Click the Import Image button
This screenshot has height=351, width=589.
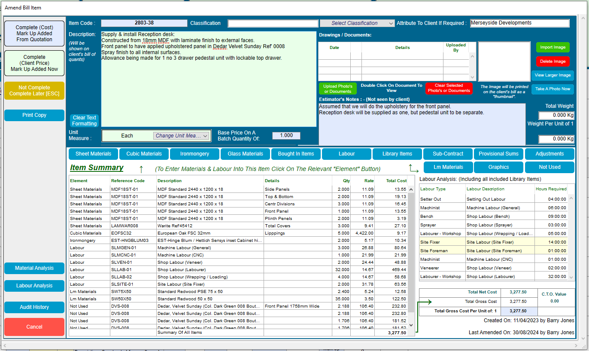tap(553, 47)
